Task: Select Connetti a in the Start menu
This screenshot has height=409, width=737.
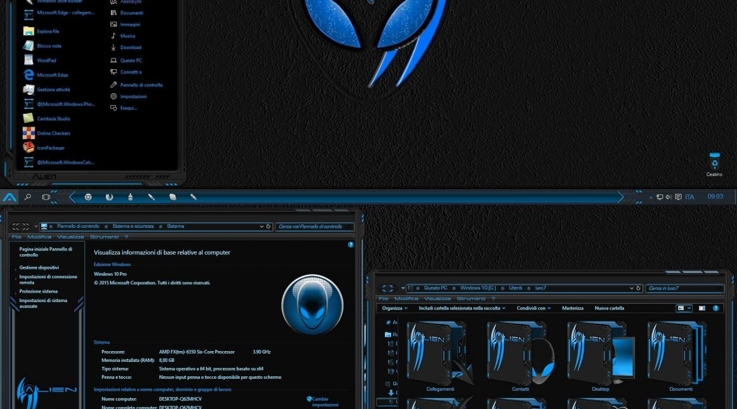Action: pyautogui.click(x=125, y=72)
